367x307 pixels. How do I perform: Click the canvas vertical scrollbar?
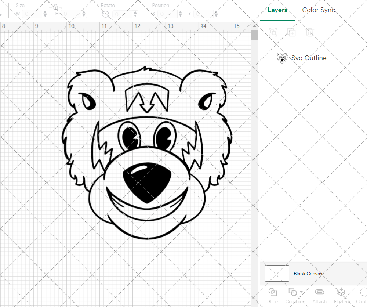[x=254, y=34]
